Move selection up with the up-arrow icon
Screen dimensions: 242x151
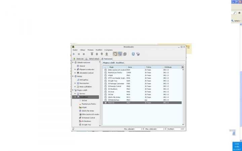(x=97, y=54)
